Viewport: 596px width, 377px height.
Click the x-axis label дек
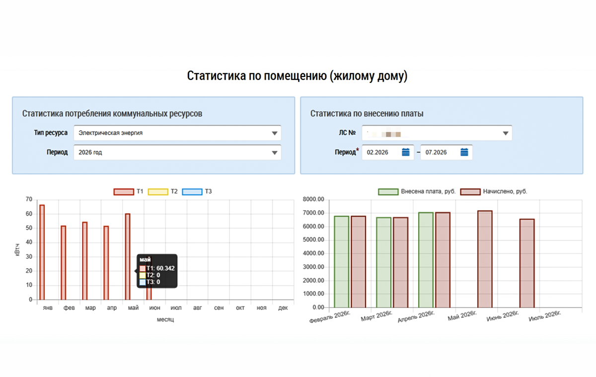(283, 308)
